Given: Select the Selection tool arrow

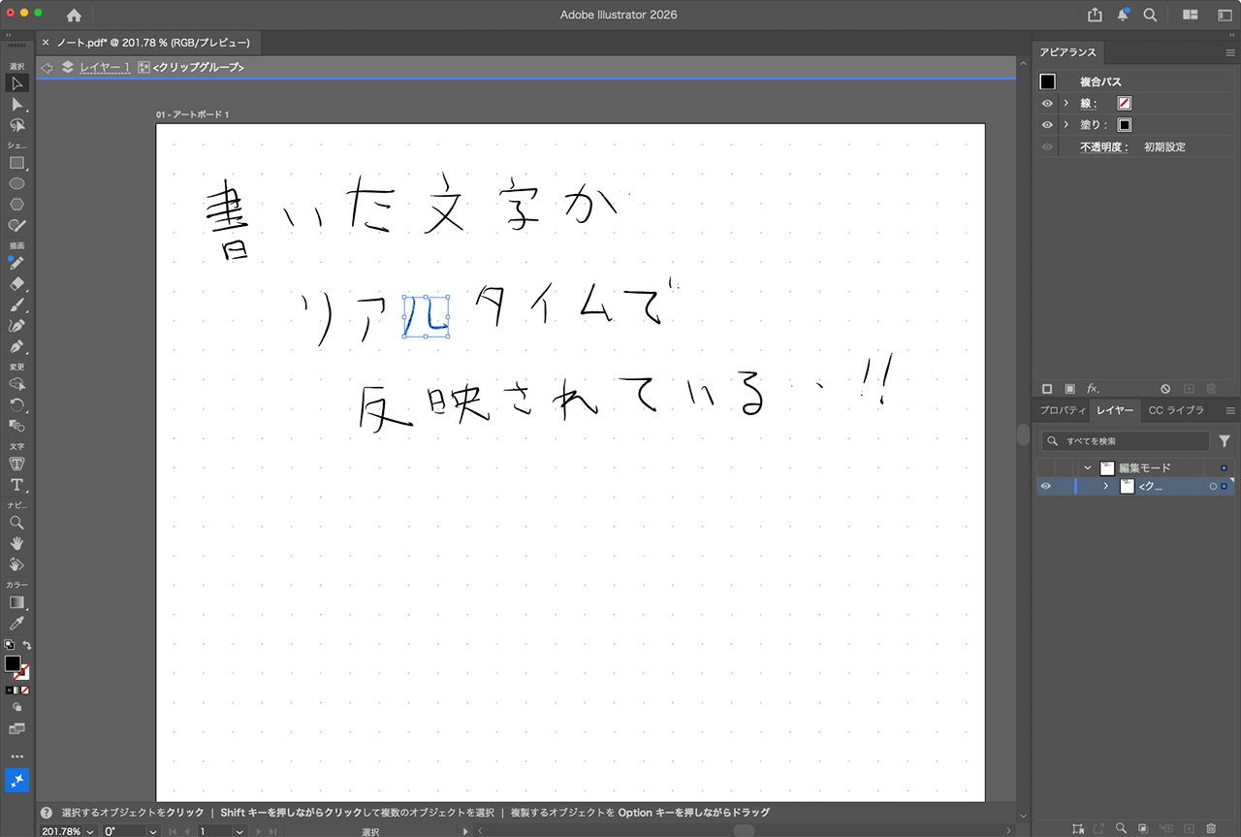Looking at the screenshot, I should pyautogui.click(x=16, y=83).
